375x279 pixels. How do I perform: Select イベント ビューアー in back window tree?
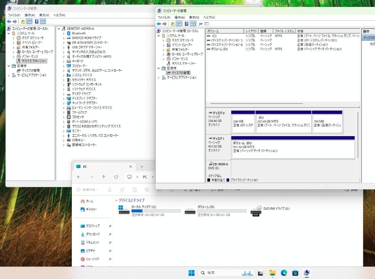(32, 43)
